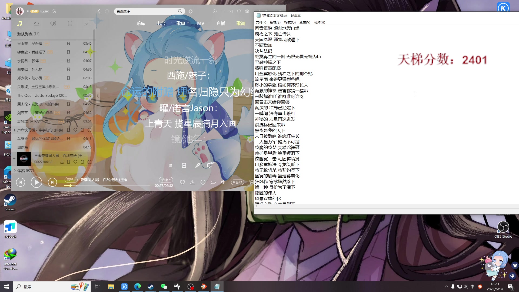
Task: Switch to the 直播 tab
Action: click(221, 24)
